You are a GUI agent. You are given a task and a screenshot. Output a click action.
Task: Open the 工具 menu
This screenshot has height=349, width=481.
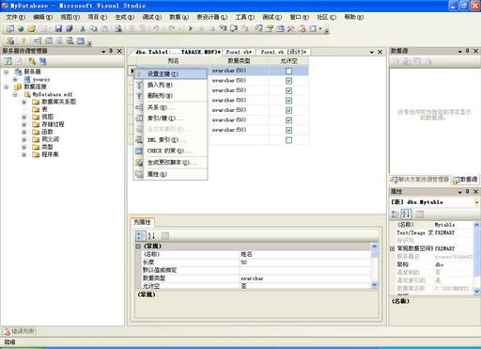(244, 17)
